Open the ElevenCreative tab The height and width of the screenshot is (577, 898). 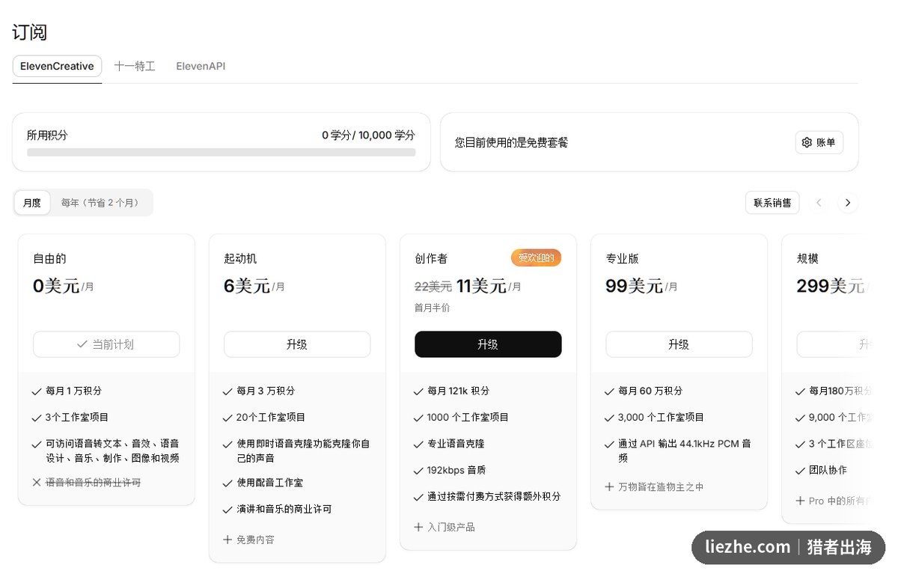click(x=57, y=66)
